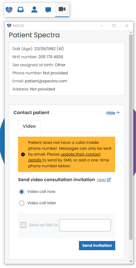Click the scrollbar up arrow

(x=131, y=33)
